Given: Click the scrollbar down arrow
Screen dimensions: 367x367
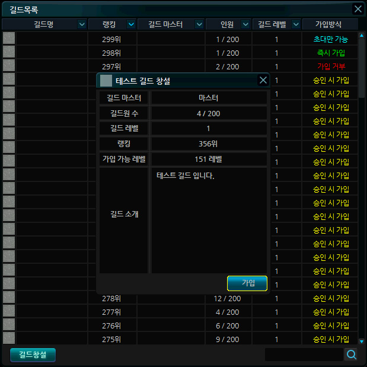Looking at the screenshot, I should click(x=362, y=342).
